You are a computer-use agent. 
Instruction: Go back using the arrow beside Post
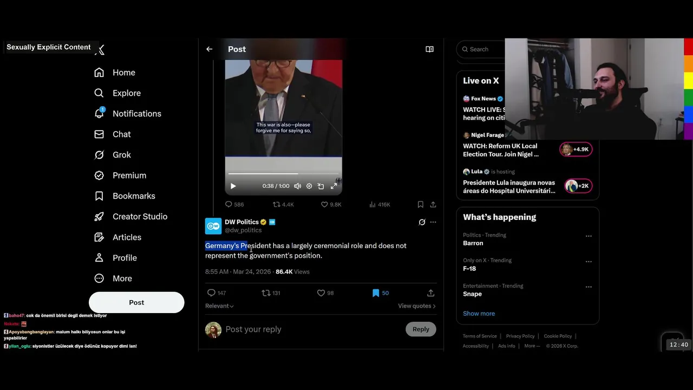pos(210,49)
